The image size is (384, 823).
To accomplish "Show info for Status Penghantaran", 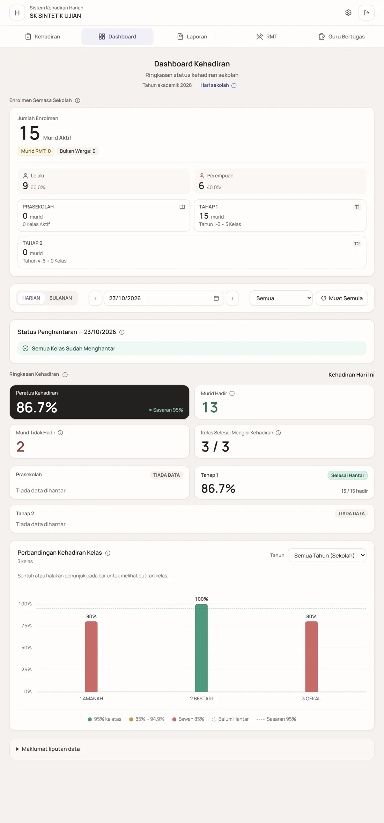I will click(x=122, y=332).
